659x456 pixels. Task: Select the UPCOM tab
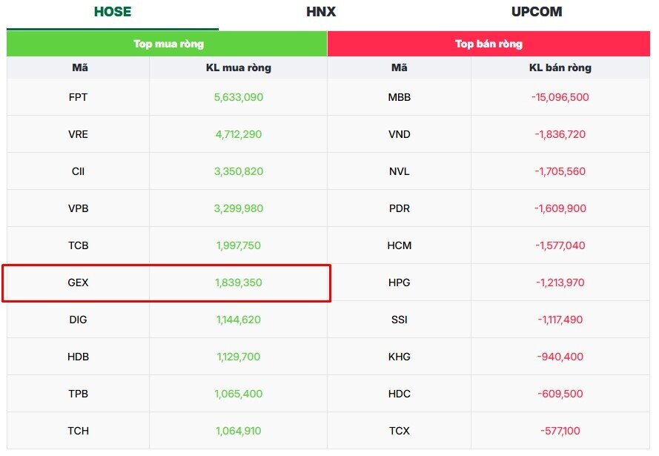[x=537, y=12]
